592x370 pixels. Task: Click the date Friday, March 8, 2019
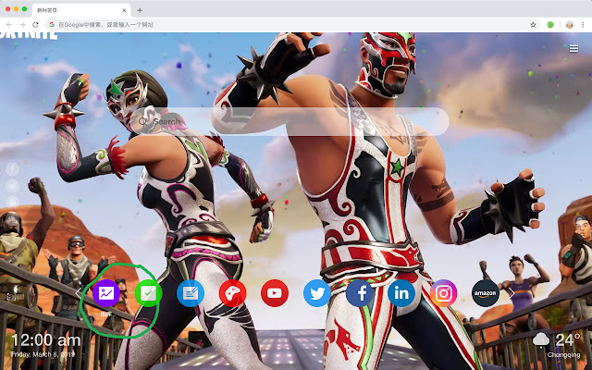coord(43,354)
